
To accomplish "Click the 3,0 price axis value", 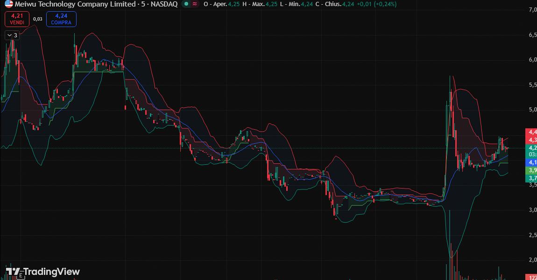I will (532, 210).
